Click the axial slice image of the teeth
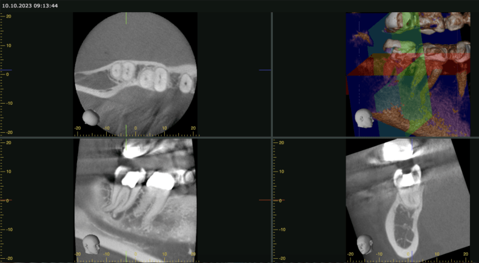The width and height of the screenshot is (479, 263). tap(136, 74)
